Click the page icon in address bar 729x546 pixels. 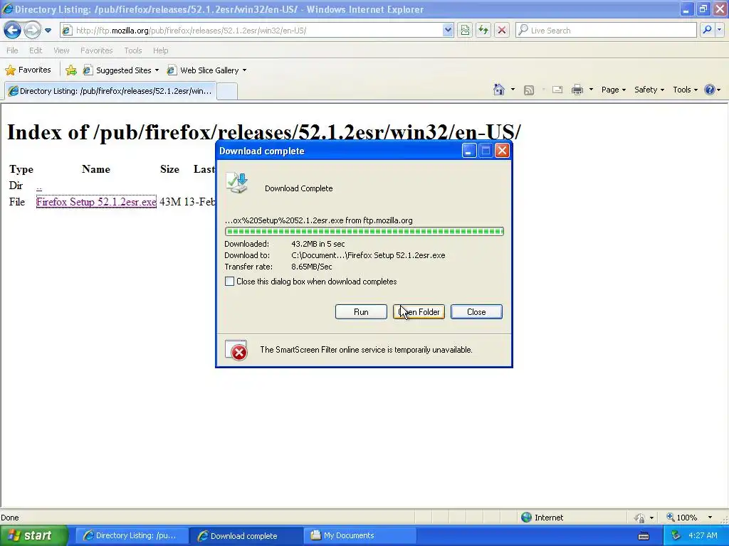68,31
